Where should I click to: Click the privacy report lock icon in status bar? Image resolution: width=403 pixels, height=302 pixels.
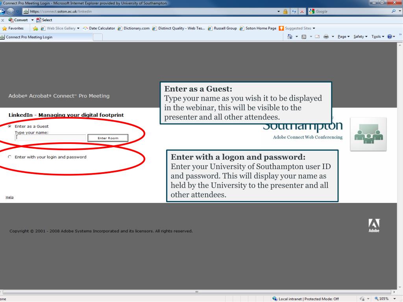362,299
